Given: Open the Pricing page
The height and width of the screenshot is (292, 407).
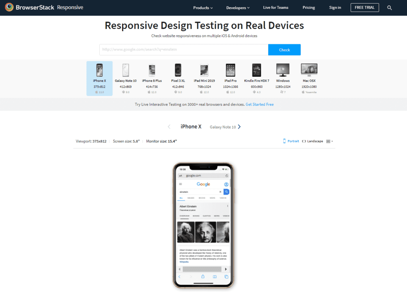Looking at the screenshot, I should point(308,8).
